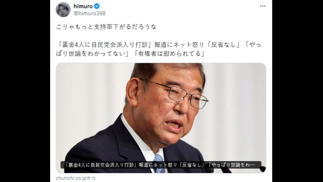Click the text 「反省なし」 in the tweet body
The width and height of the screenshot is (323, 182).
pyautogui.click(x=223, y=44)
